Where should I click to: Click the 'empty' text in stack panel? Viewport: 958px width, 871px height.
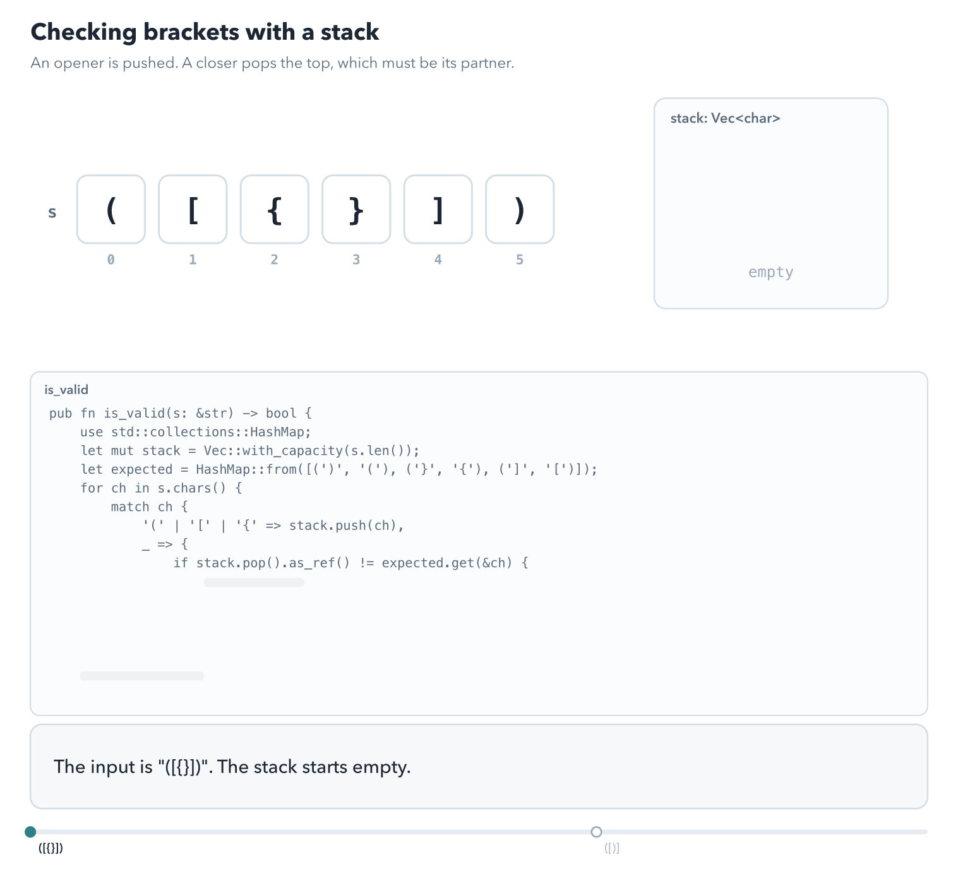[770, 272]
